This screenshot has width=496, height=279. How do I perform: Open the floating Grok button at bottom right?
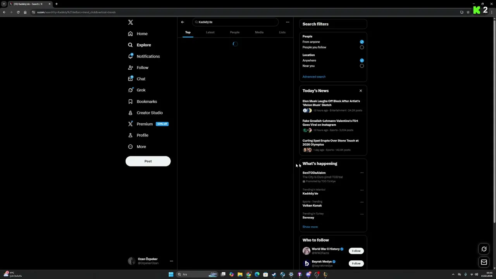pos(484,249)
